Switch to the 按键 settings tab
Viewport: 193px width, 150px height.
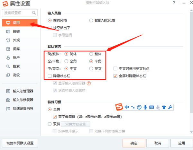coord(20,31)
